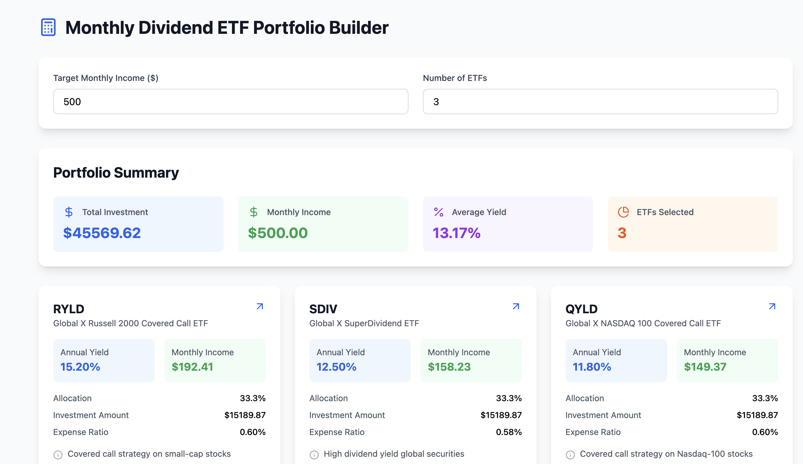Click the pie chart icon for ETFs Selected
Screen dimensions: 803x464
pos(623,212)
